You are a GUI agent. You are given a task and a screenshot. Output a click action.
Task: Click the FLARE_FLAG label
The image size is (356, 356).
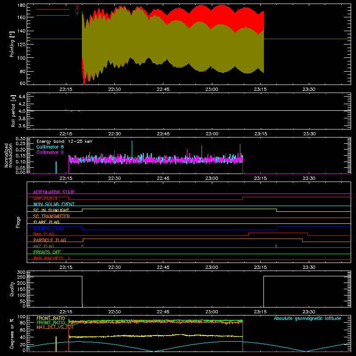46,222
